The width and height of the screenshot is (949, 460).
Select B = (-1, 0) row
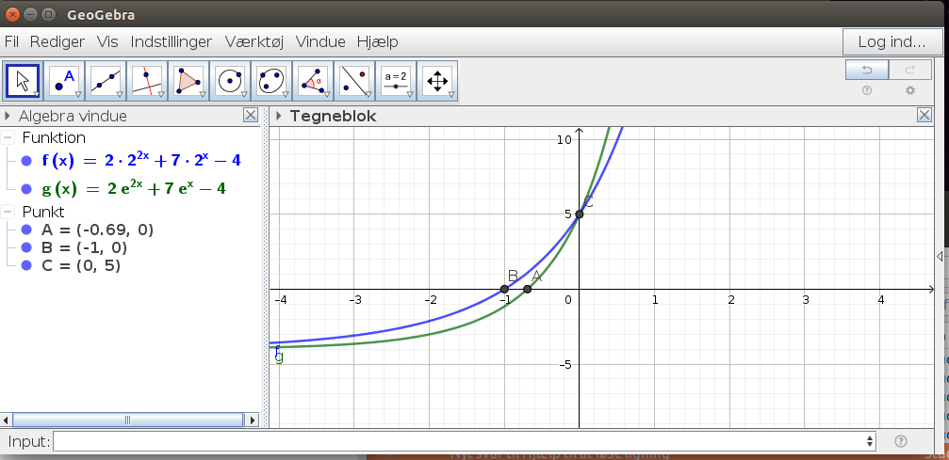[84, 247]
